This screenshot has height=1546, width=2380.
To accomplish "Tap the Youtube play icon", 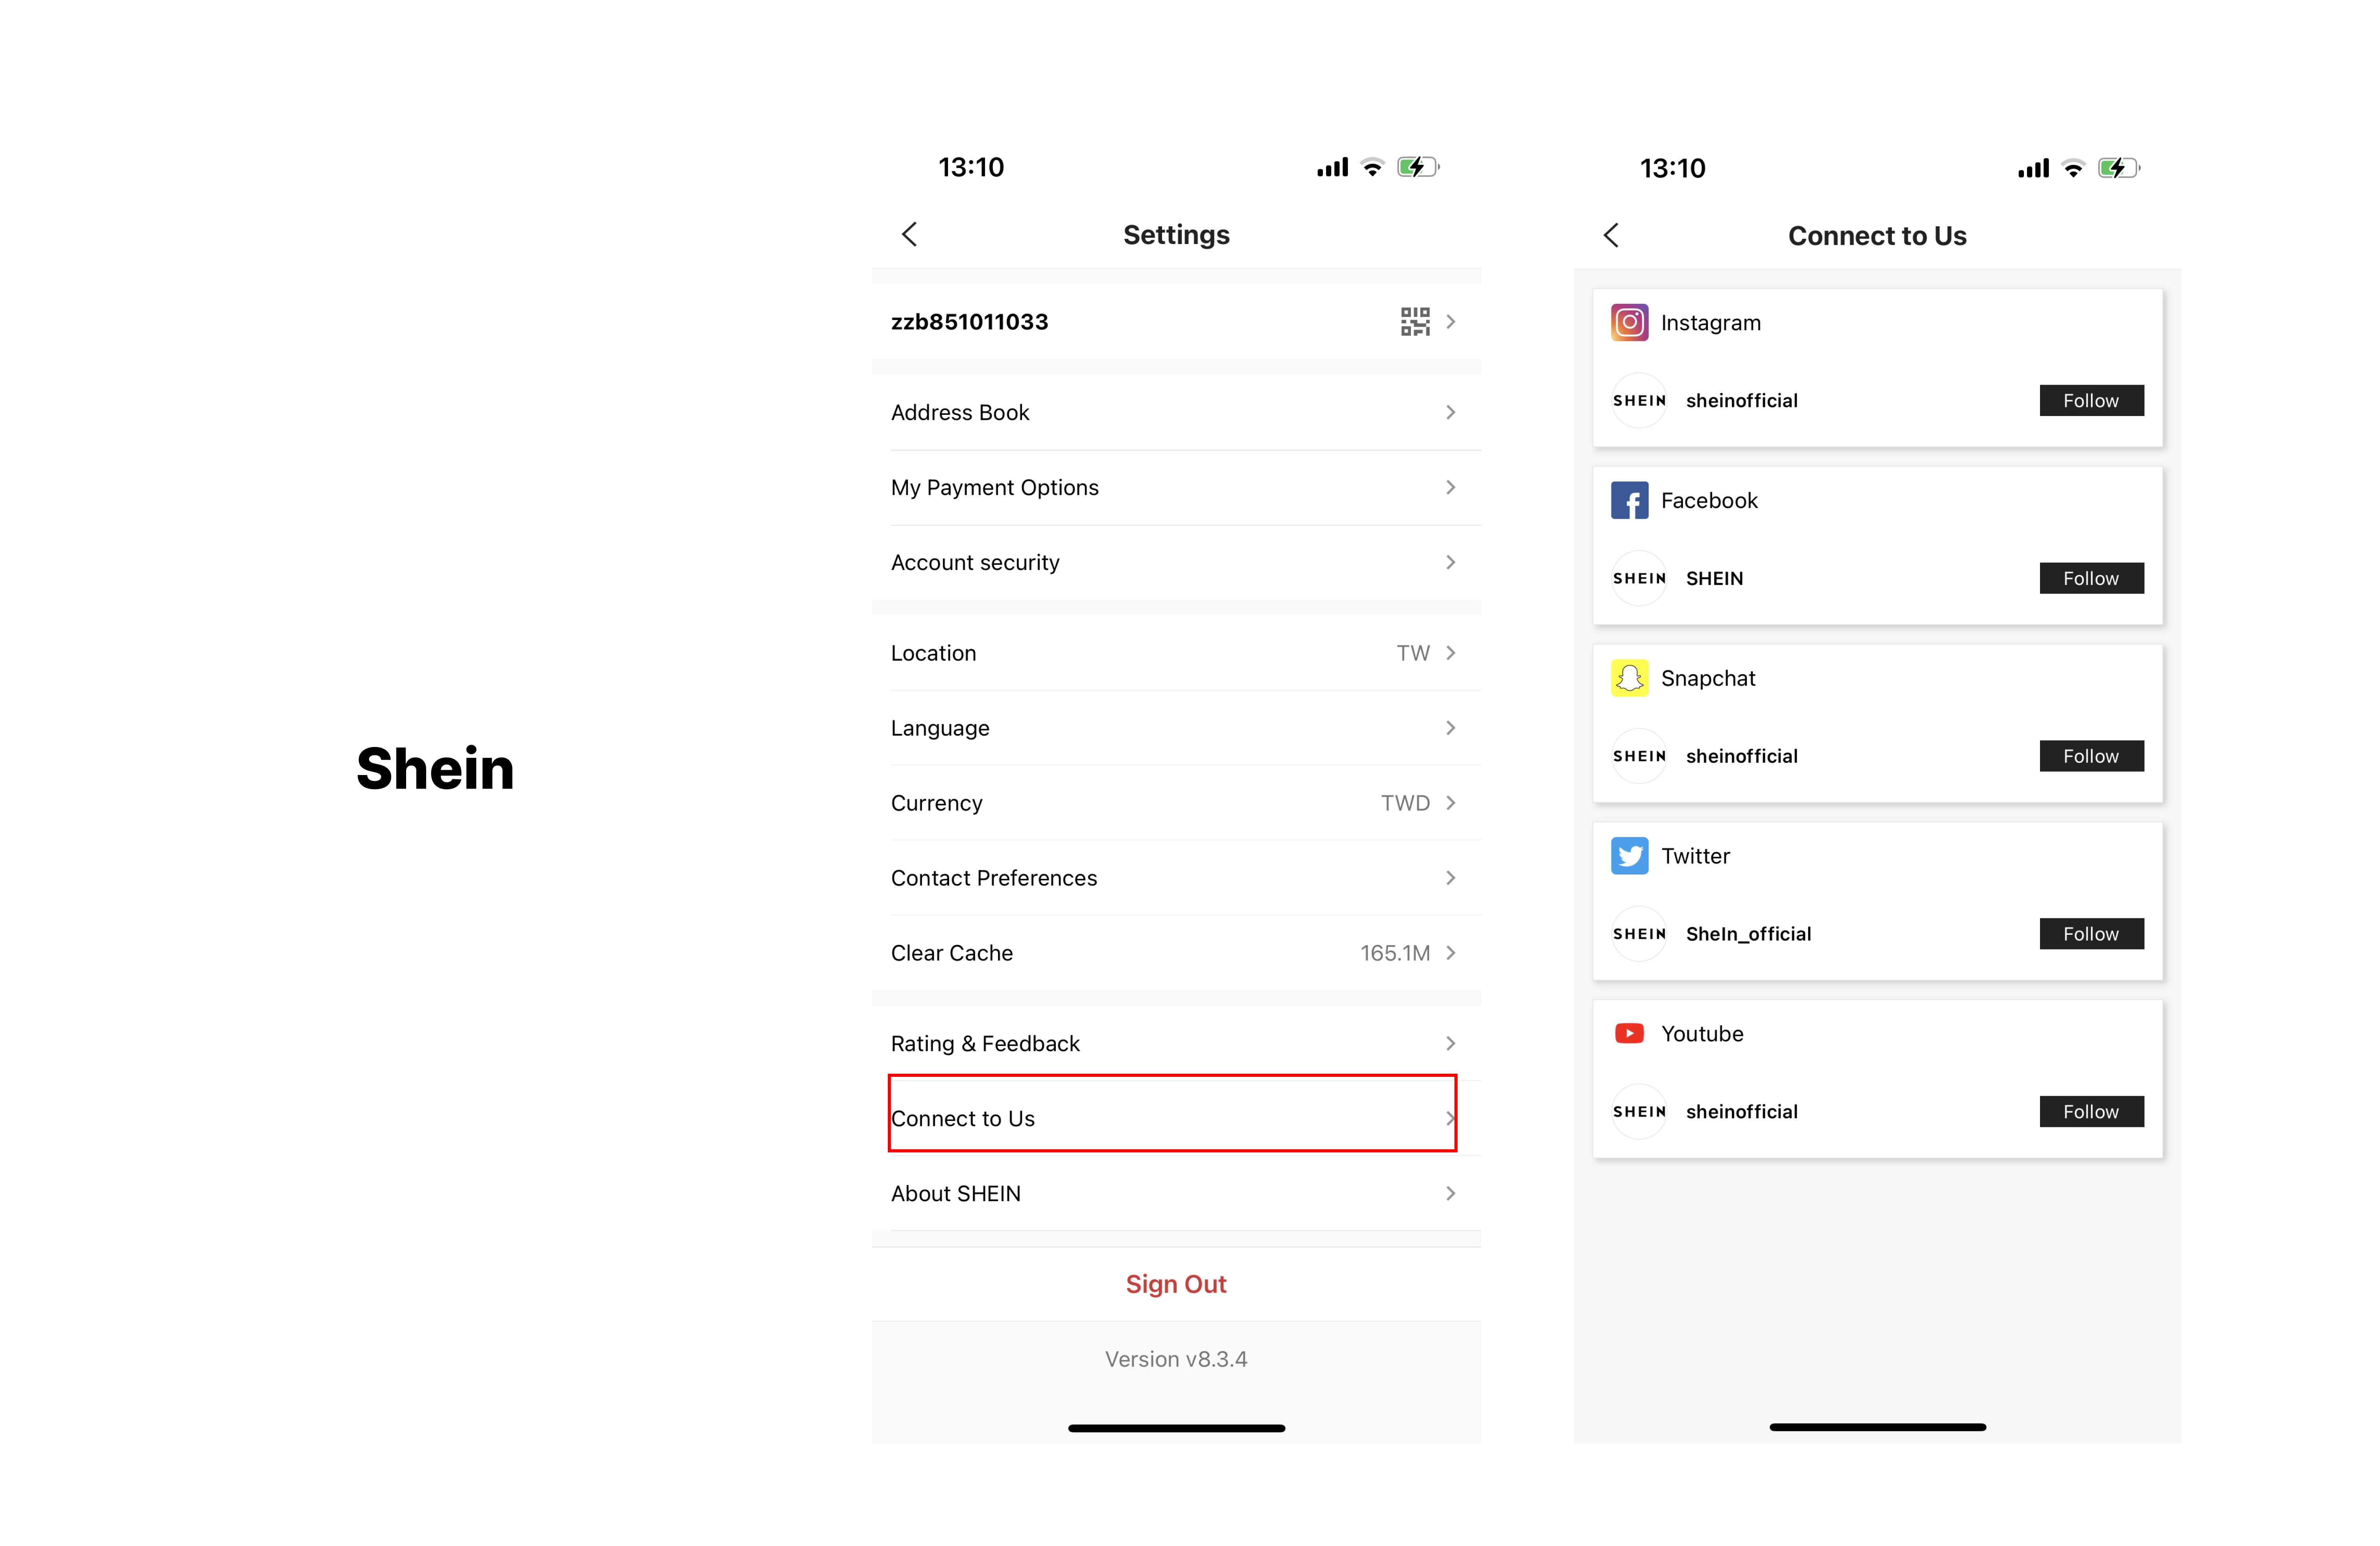I will [1629, 1033].
